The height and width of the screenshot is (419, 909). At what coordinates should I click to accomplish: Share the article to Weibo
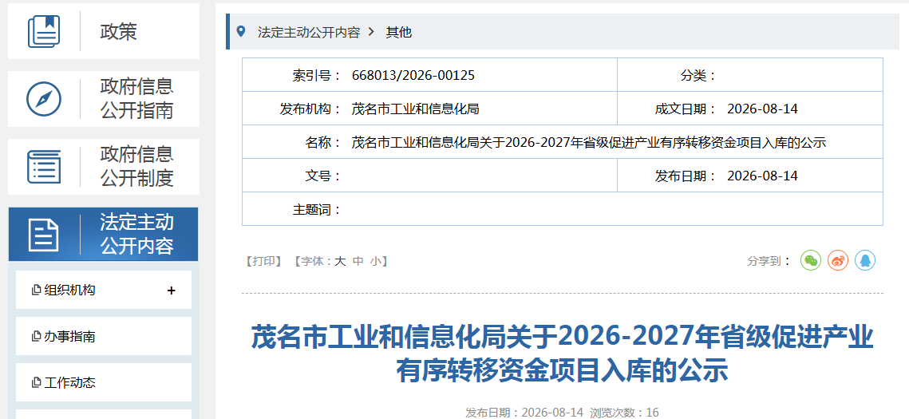pos(838,260)
